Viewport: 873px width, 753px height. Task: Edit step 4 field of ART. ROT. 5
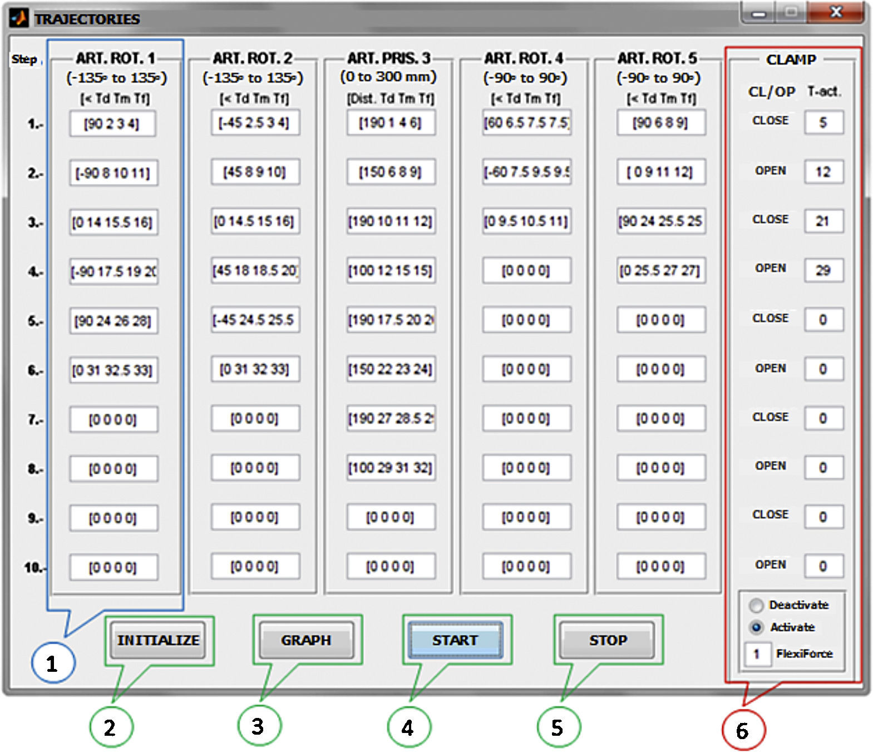660,271
